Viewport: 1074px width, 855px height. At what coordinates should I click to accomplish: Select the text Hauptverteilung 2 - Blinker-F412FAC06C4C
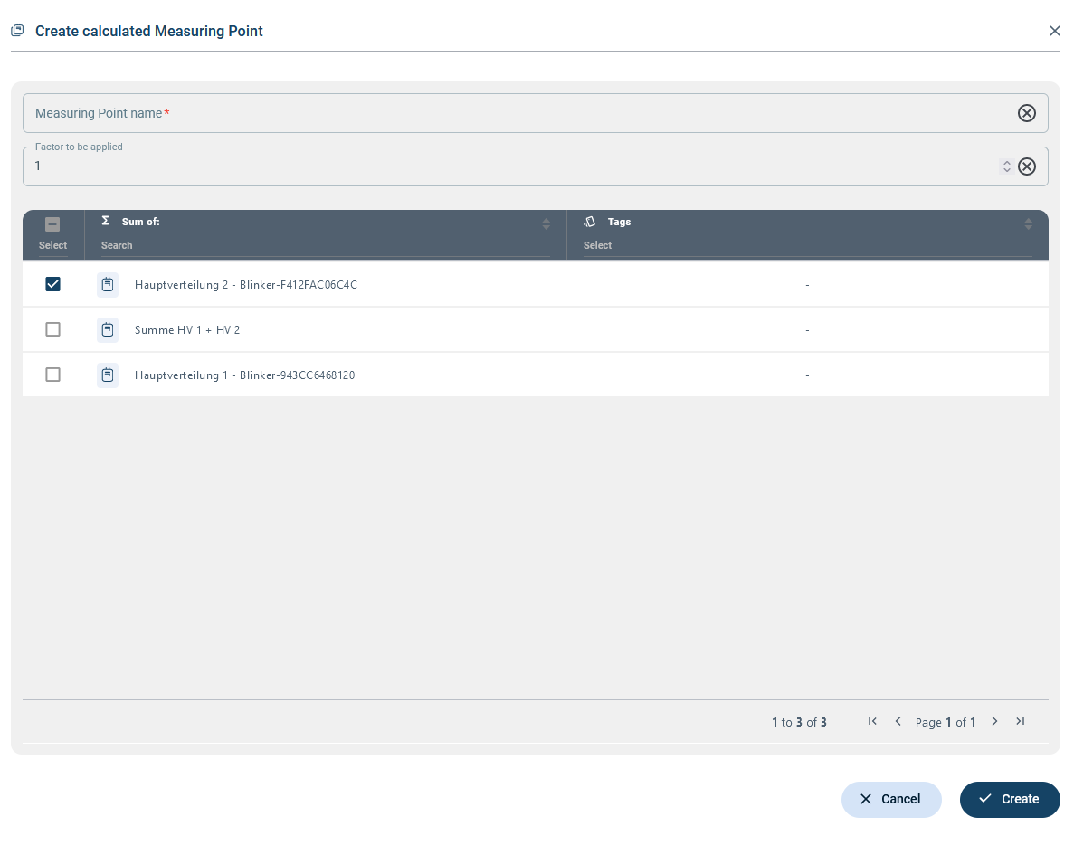coord(246,284)
